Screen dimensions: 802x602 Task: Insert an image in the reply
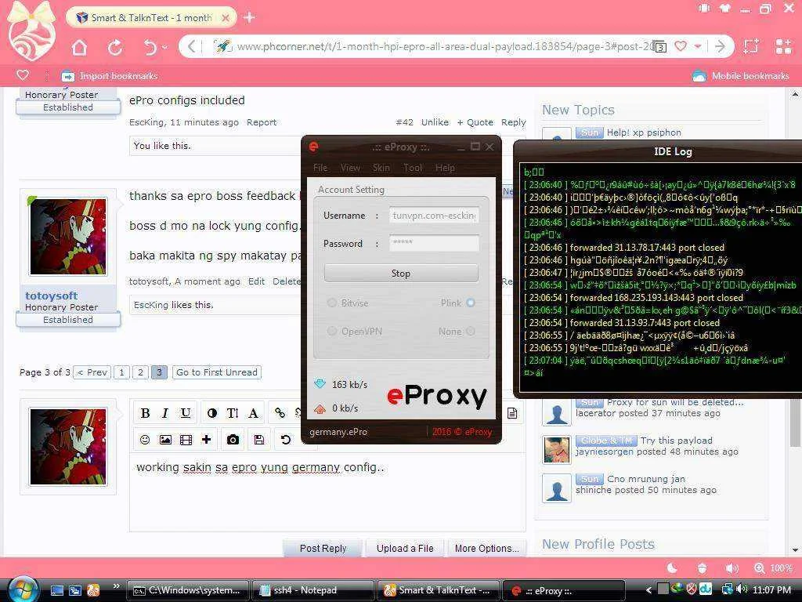[165, 440]
